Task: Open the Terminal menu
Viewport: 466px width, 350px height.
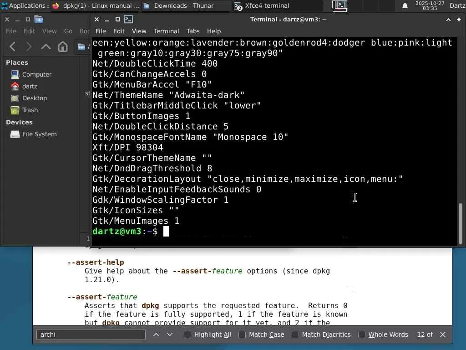Action: (x=166, y=31)
